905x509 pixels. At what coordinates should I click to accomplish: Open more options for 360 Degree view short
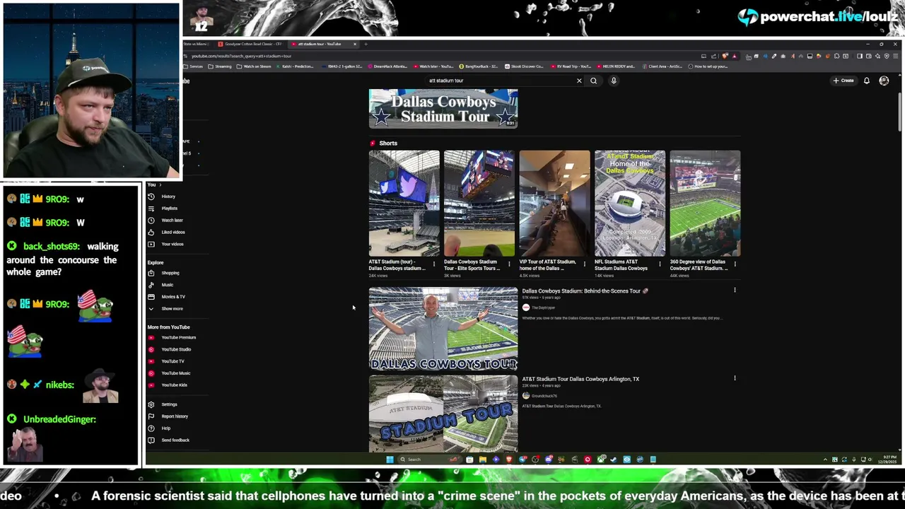coord(735,264)
